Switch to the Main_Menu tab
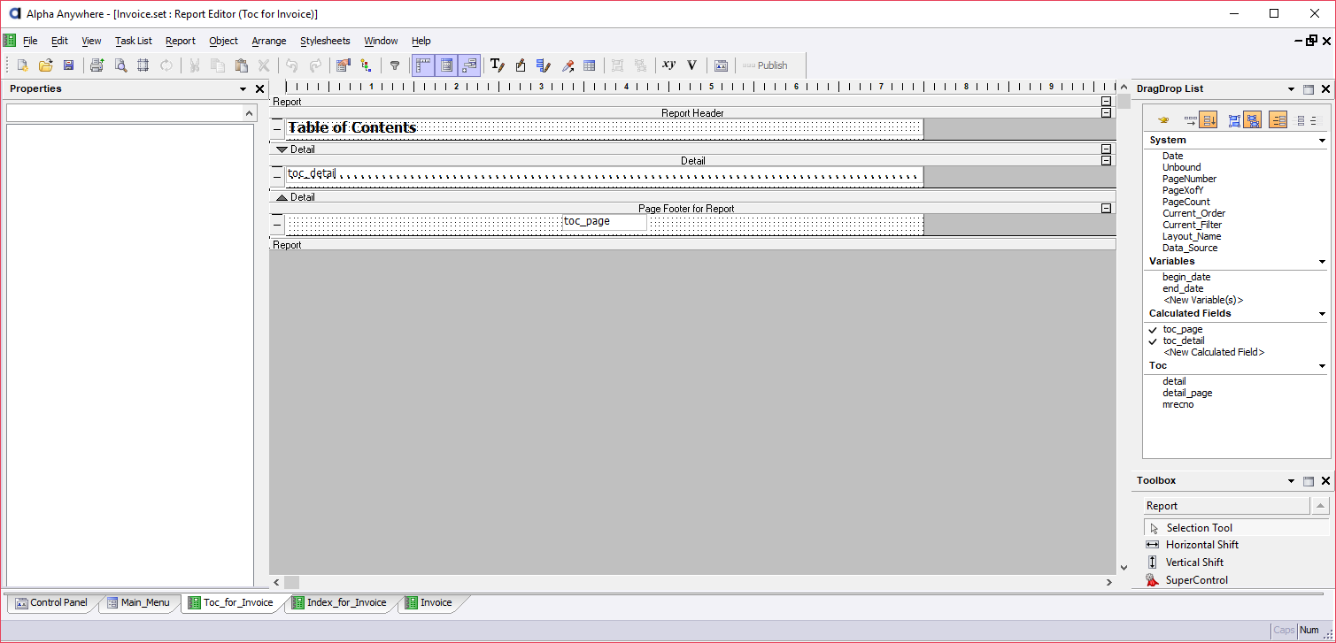This screenshot has height=643, width=1336. 138,602
